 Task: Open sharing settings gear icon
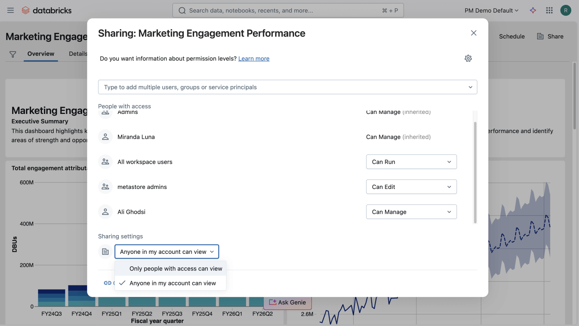tap(468, 58)
